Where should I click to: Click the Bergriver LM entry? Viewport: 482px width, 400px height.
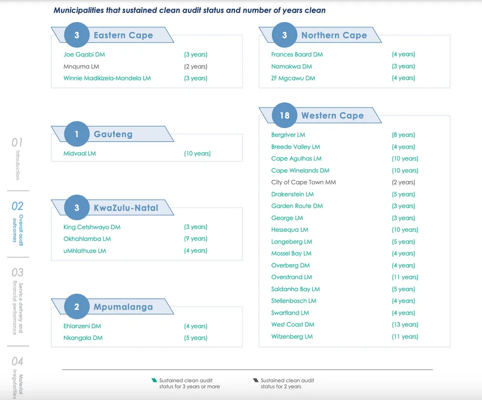point(288,134)
